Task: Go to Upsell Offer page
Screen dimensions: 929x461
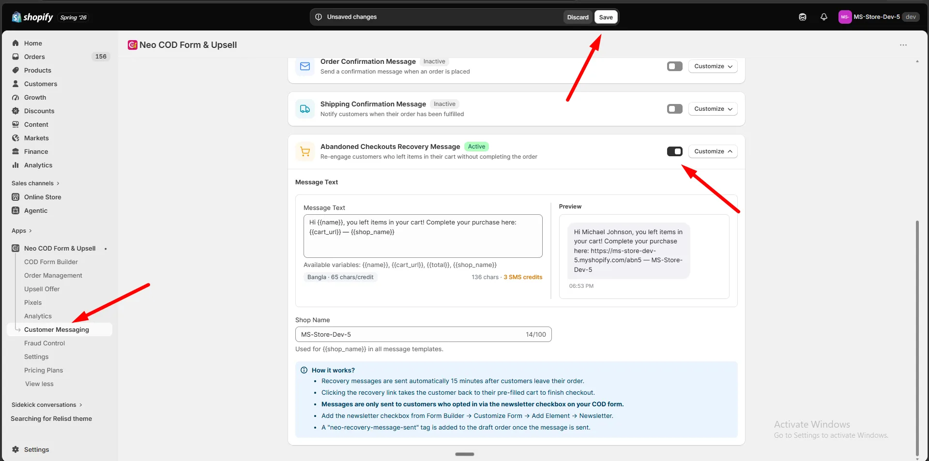Action: point(42,289)
